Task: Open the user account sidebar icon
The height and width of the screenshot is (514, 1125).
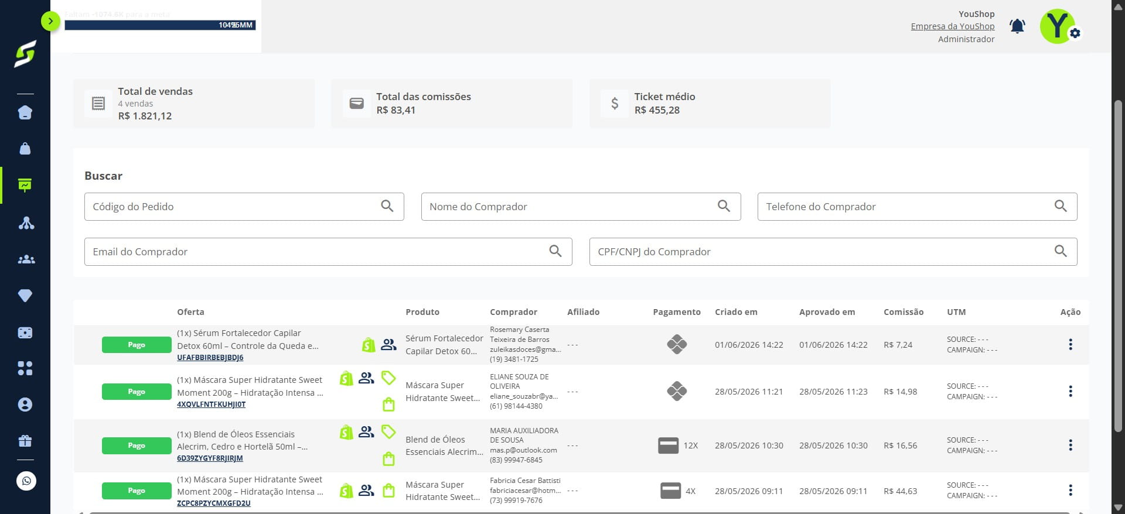Action: coord(25,405)
